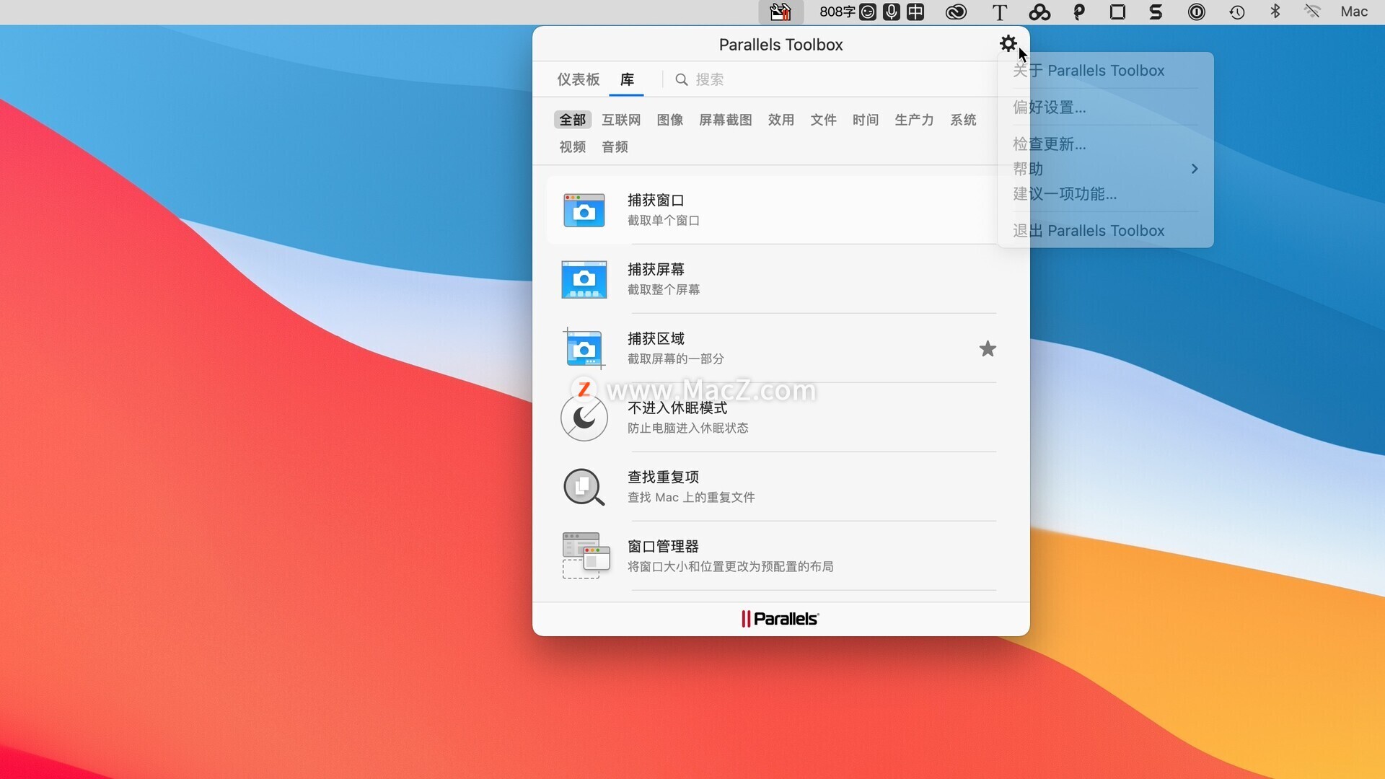Switch to the 库 tab
The height and width of the screenshot is (779, 1385).
[627, 79]
